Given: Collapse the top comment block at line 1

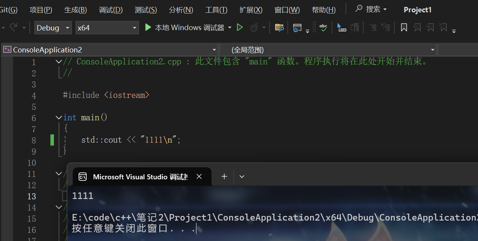Looking at the screenshot, I should click(x=59, y=62).
